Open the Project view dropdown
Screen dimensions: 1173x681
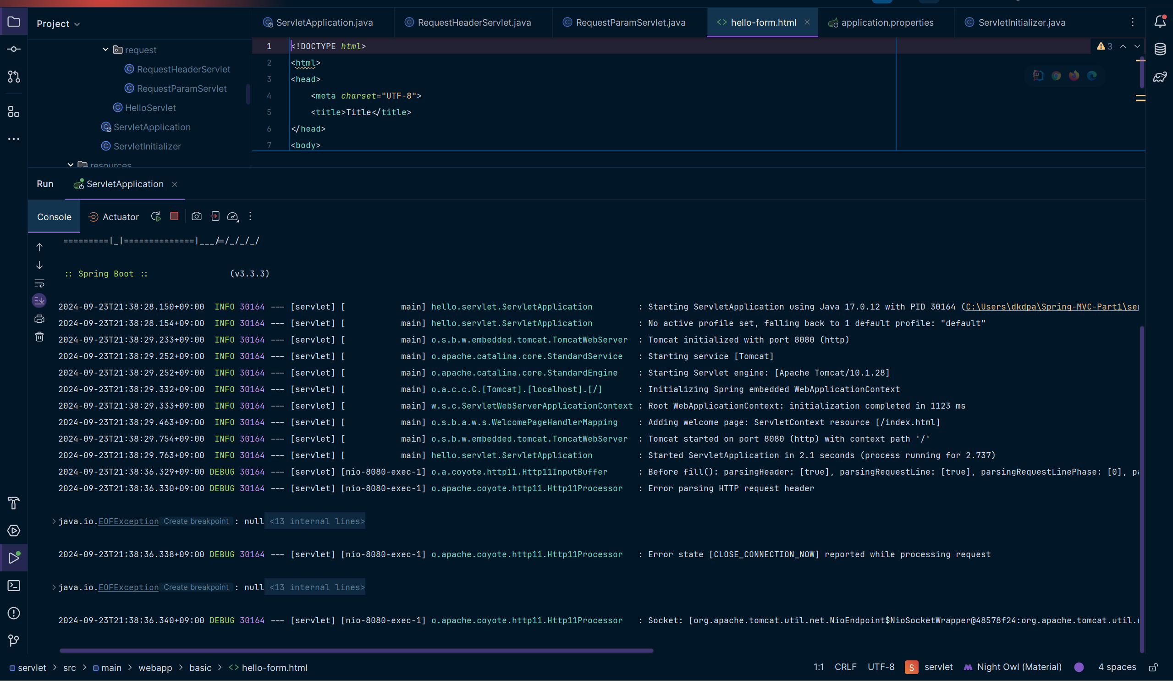coord(58,24)
